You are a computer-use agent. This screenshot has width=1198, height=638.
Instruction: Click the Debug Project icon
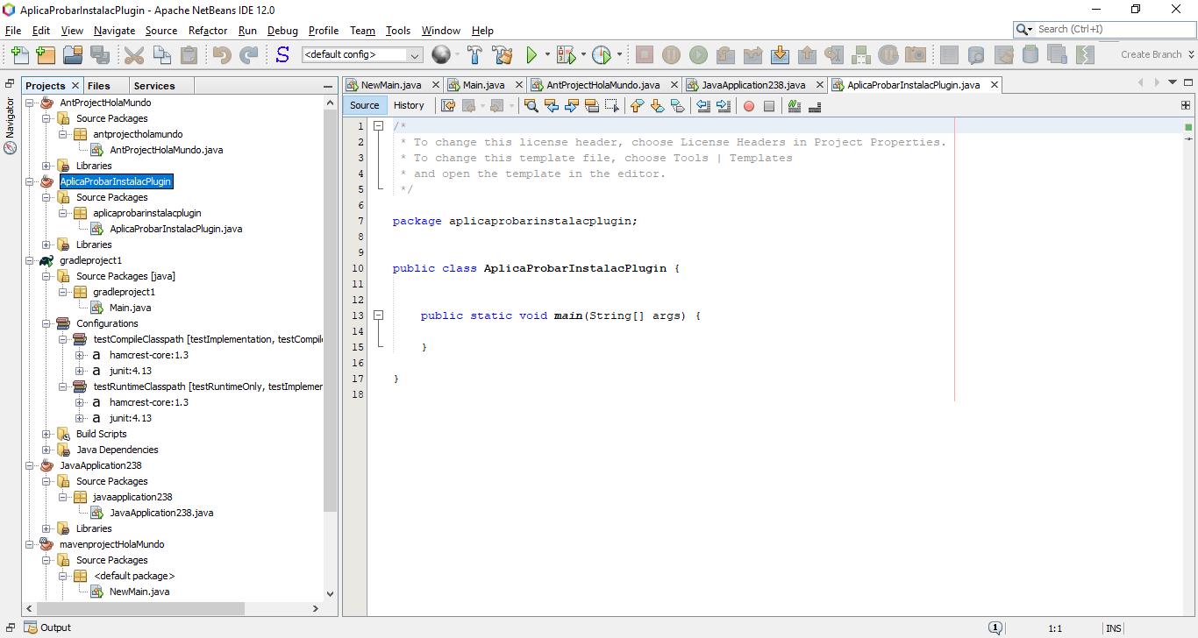[566, 54]
